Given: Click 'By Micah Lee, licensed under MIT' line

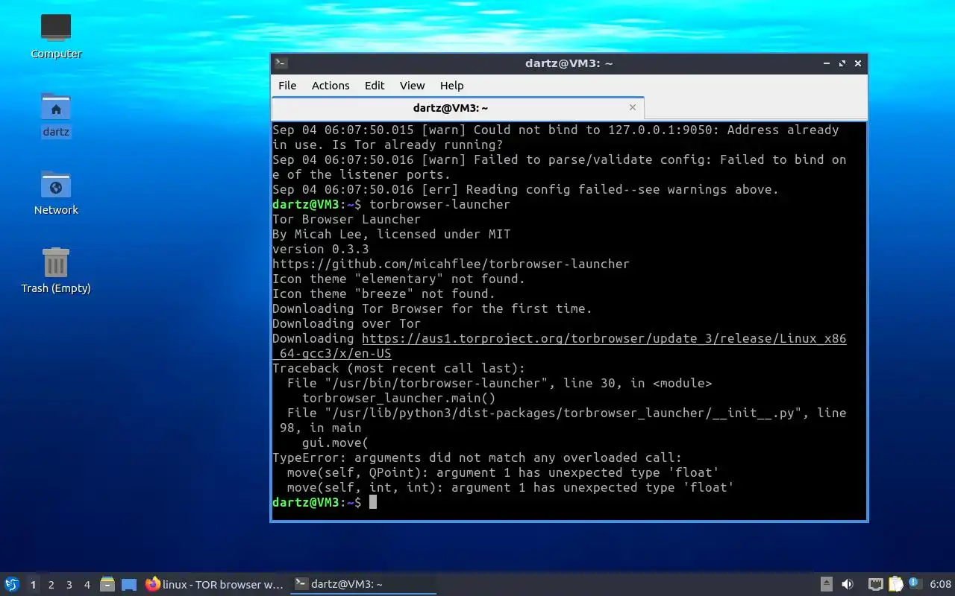Looking at the screenshot, I should (x=391, y=234).
